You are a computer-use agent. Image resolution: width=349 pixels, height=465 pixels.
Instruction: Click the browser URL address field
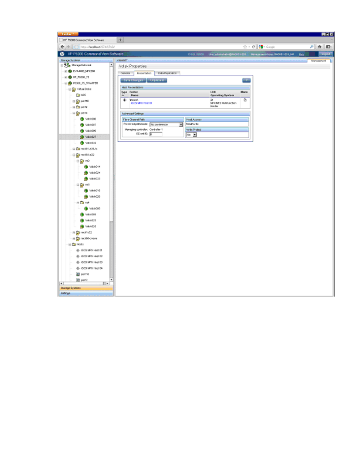pyautogui.click(x=157, y=47)
